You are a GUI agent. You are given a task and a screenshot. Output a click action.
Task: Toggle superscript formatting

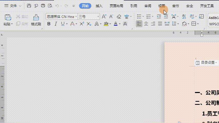[82, 24]
